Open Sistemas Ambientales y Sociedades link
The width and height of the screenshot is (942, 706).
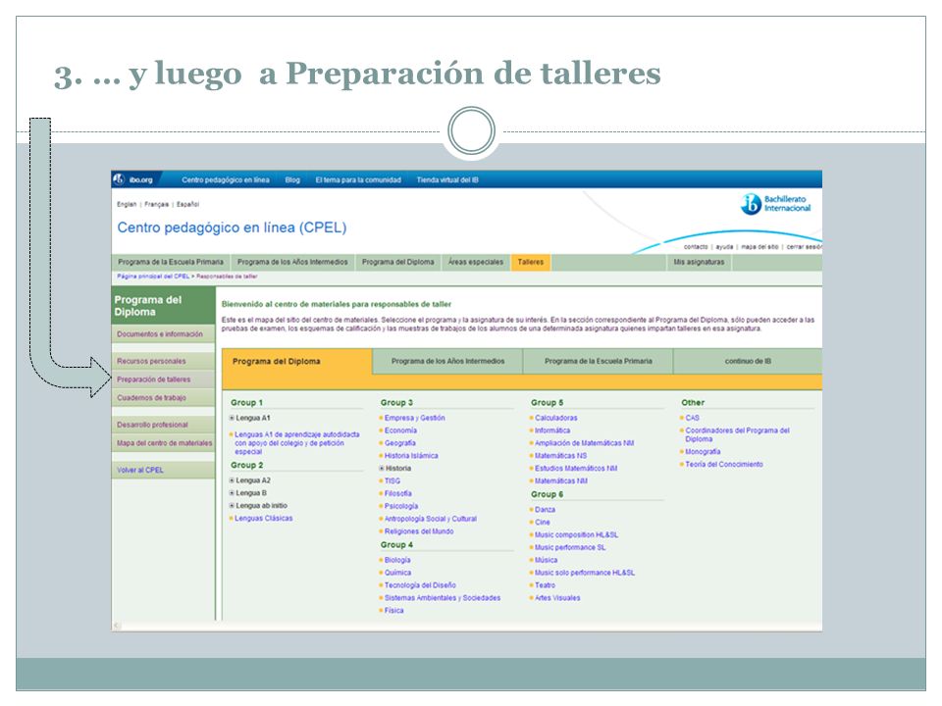tap(443, 598)
